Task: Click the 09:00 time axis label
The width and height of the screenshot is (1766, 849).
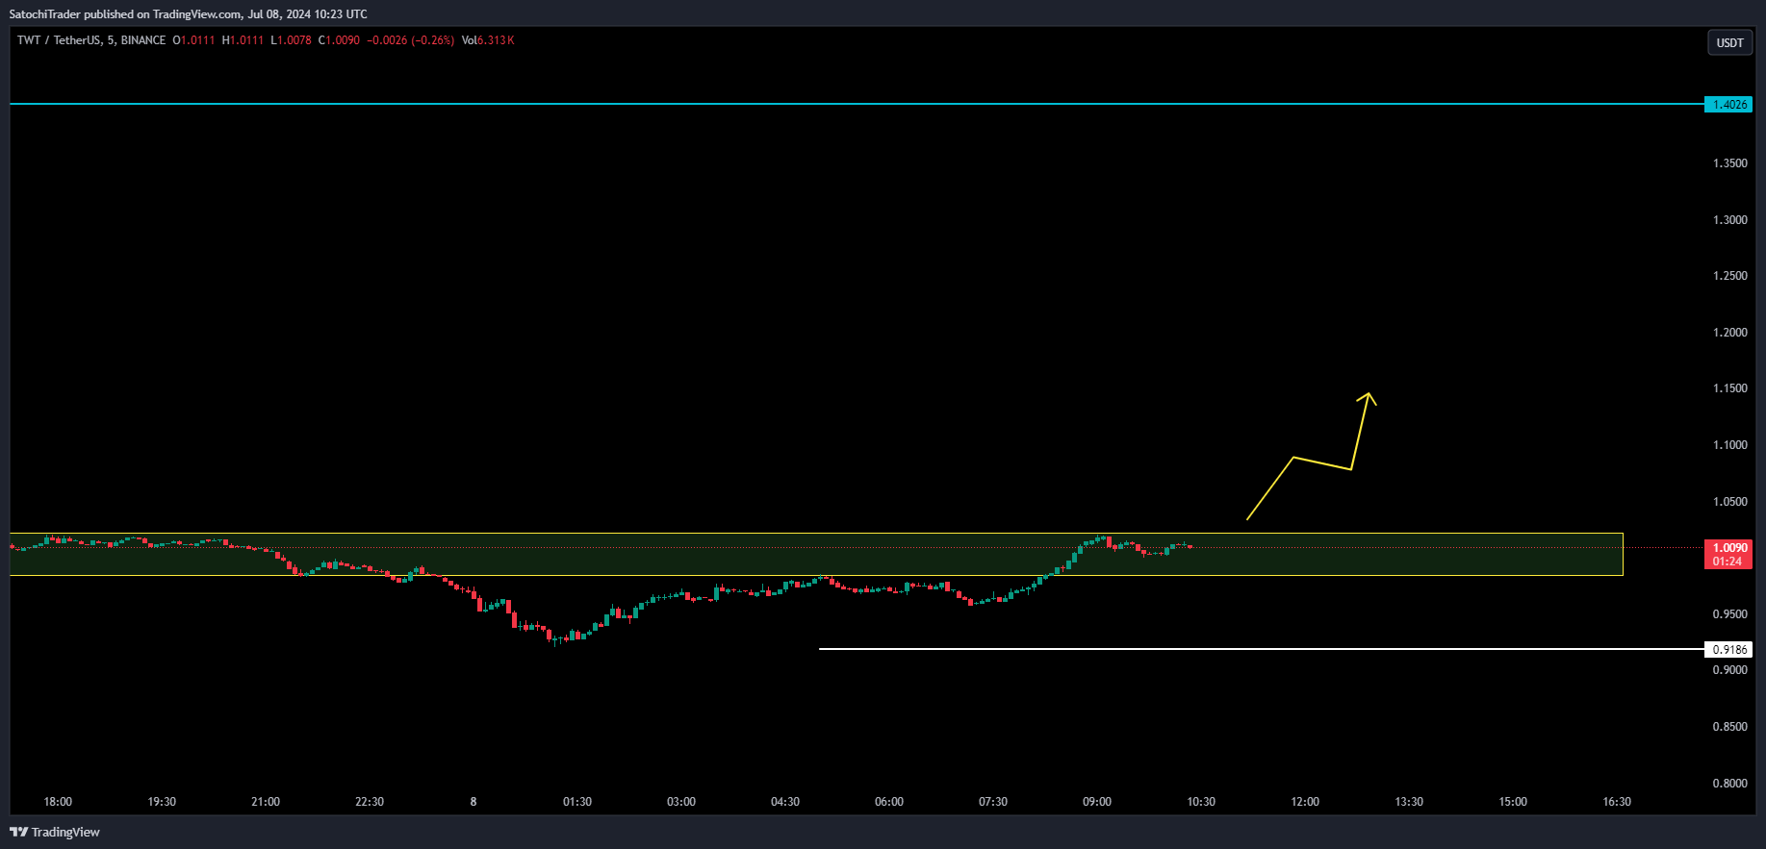Action: tap(1097, 802)
